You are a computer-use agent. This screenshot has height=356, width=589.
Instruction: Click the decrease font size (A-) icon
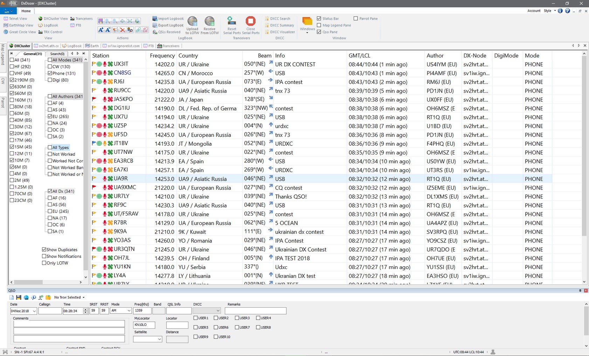tap(108, 30)
